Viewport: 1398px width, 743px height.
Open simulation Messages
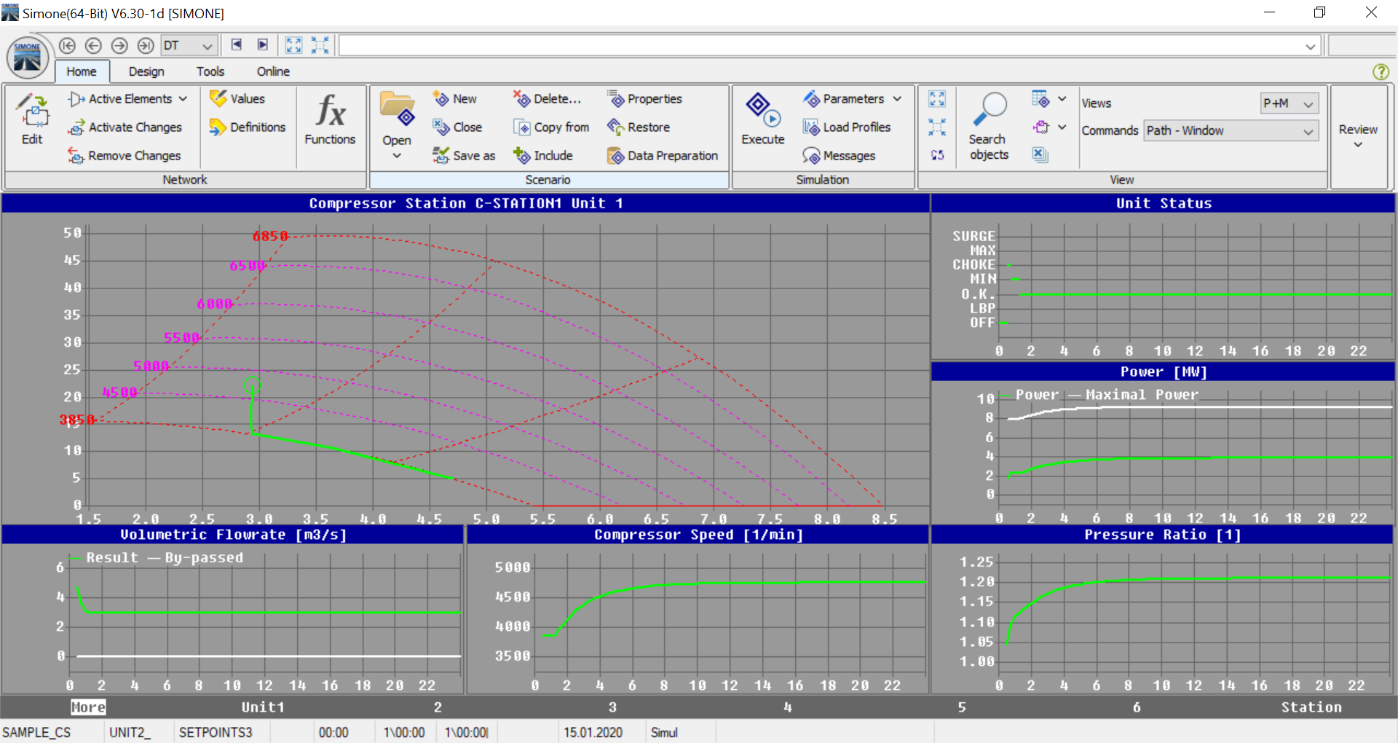tap(839, 156)
